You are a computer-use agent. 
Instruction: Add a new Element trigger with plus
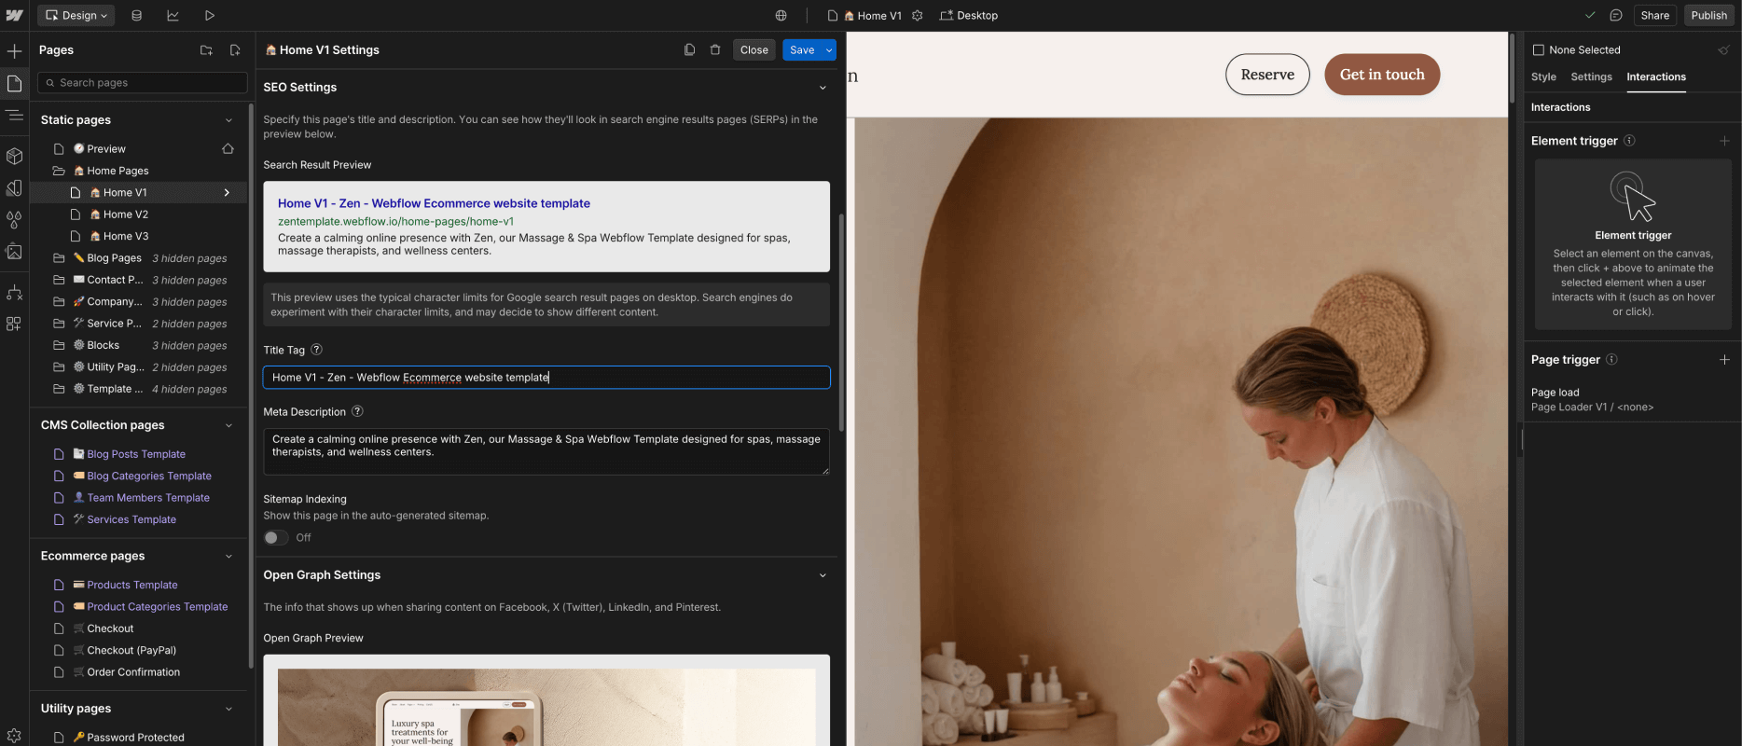point(1724,141)
